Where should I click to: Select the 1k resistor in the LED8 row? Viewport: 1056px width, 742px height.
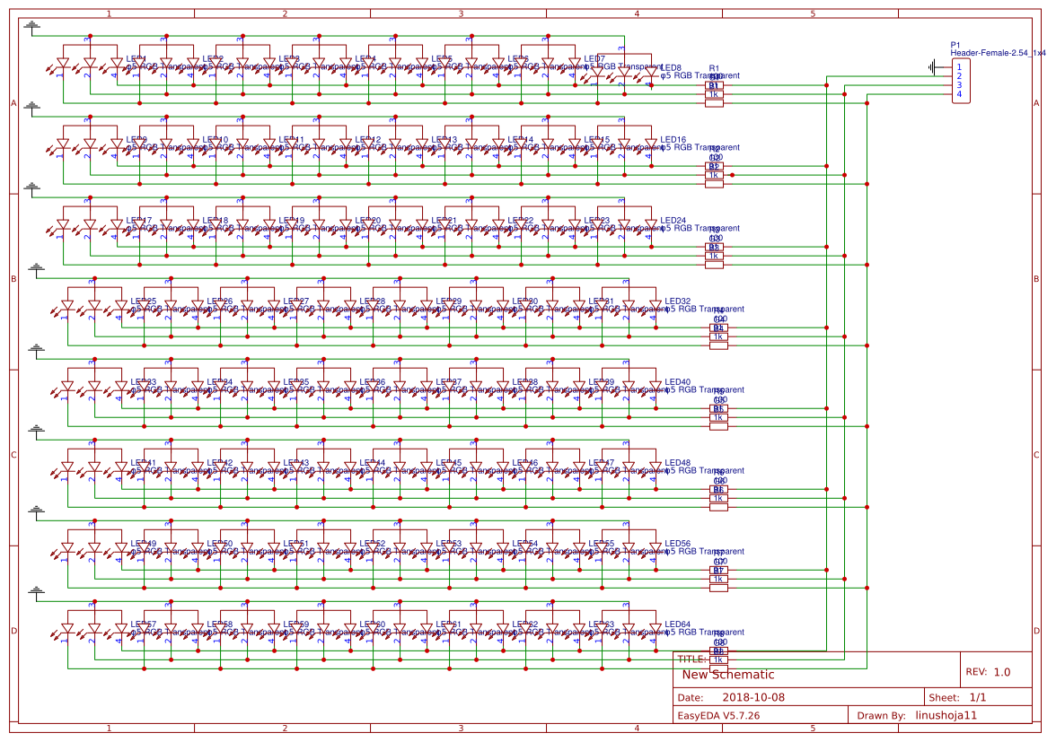click(714, 94)
